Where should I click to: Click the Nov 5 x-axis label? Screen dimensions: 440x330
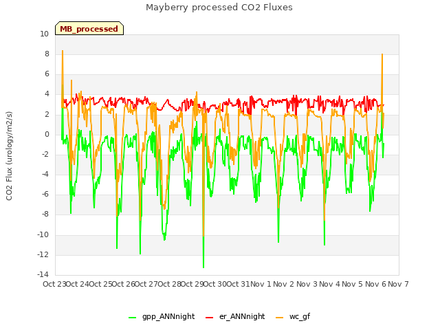pyautogui.click(x=353, y=284)
